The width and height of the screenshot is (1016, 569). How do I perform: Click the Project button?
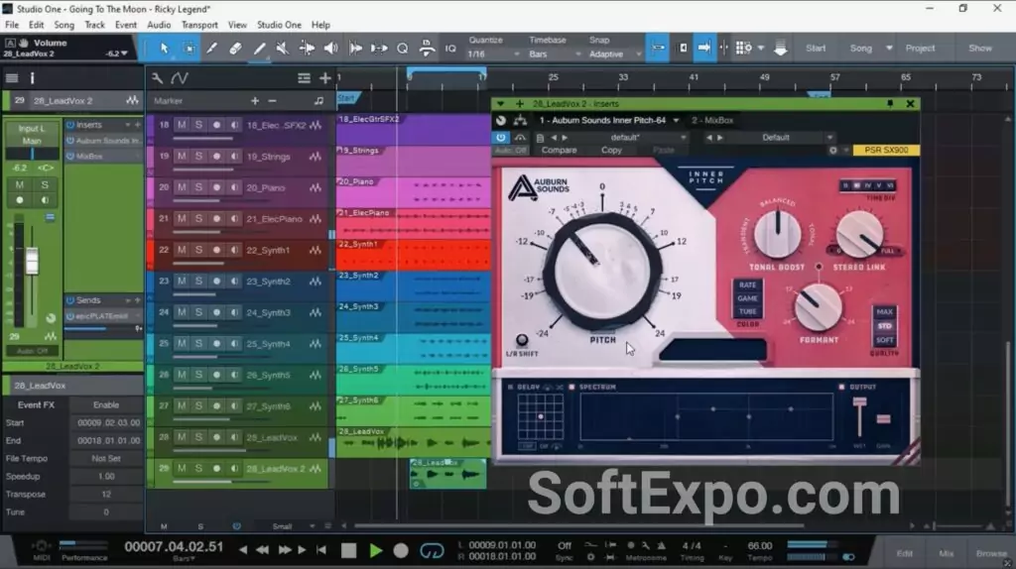click(920, 49)
